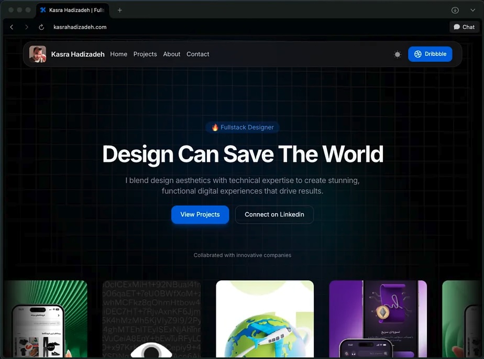Open the Projects navigation link
Viewport: 484px width, 359px height.
[x=145, y=54]
